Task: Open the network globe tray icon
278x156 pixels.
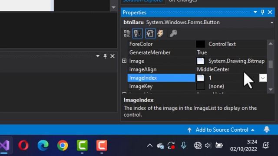Action: click(x=198, y=146)
